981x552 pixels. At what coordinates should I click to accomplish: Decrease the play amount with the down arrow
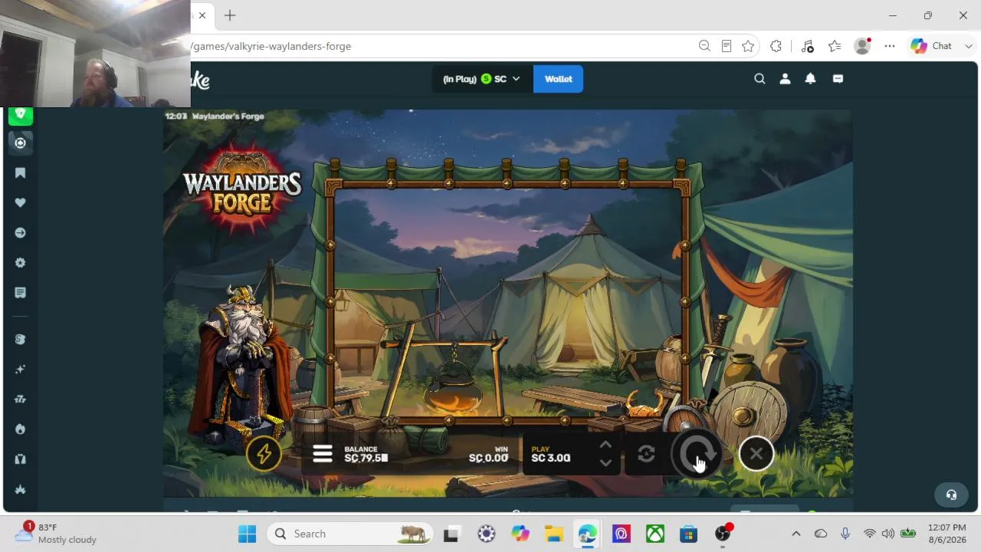click(605, 463)
